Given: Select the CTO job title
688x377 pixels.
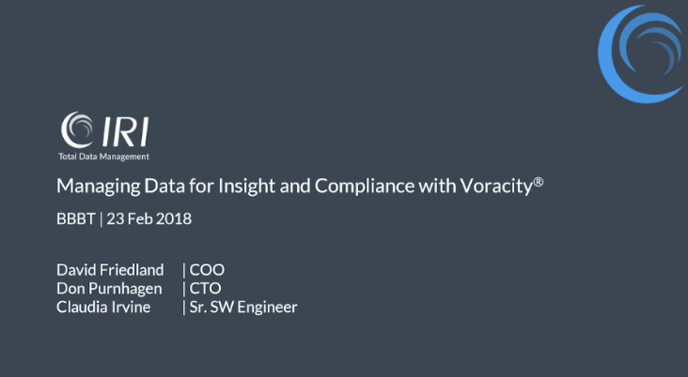Looking at the screenshot, I should [x=205, y=289].
